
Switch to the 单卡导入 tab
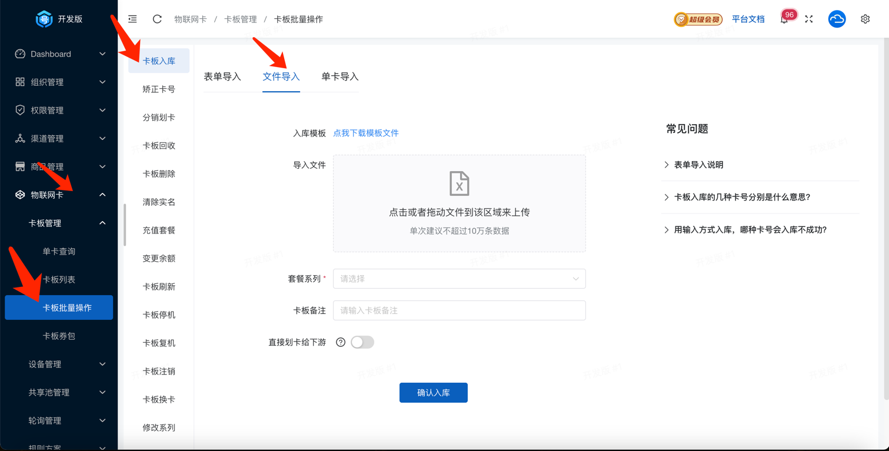[339, 76]
